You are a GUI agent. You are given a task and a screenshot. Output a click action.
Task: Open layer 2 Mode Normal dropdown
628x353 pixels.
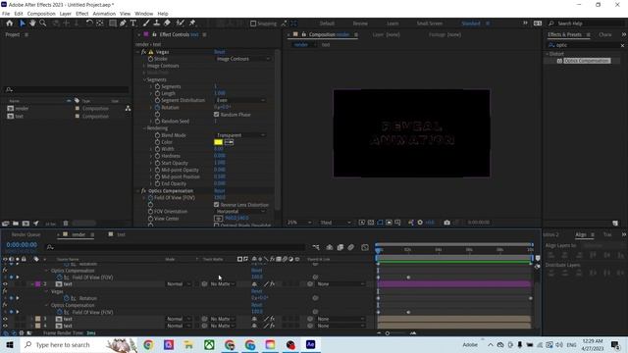point(179,284)
